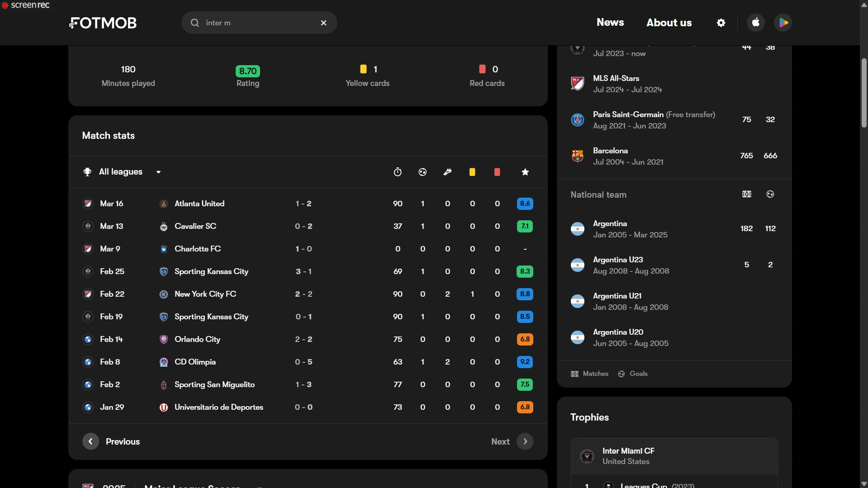The height and width of the screenshot is (488, 868).
Task: Open the Apple App Store download icon
Action: click(756, 23)
